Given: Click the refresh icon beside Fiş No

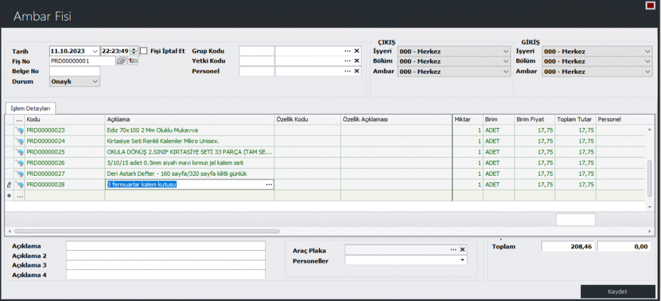Looking at the screenshot, I should coord(121,61).
